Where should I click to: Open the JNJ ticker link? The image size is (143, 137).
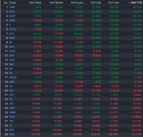click(11, 104)
